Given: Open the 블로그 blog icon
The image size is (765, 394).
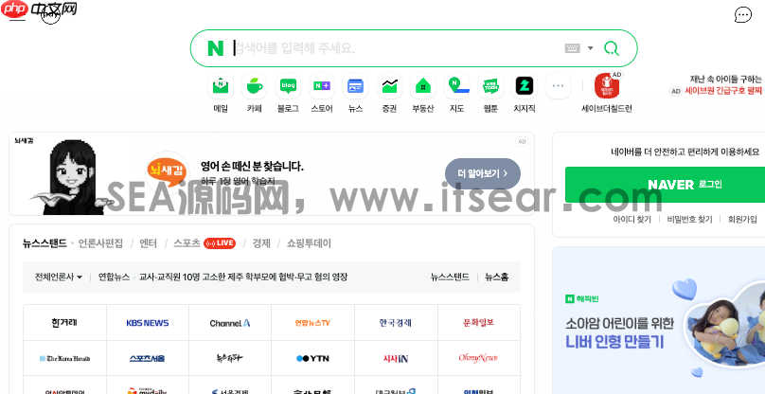Looking at the screenshot, I should pos(288,86).
